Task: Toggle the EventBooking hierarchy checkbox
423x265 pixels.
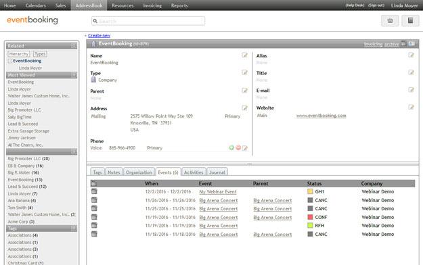Action: point(10,62)
